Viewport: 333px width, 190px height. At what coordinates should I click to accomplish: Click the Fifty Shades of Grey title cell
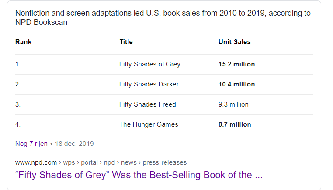(x=149, y=64)
